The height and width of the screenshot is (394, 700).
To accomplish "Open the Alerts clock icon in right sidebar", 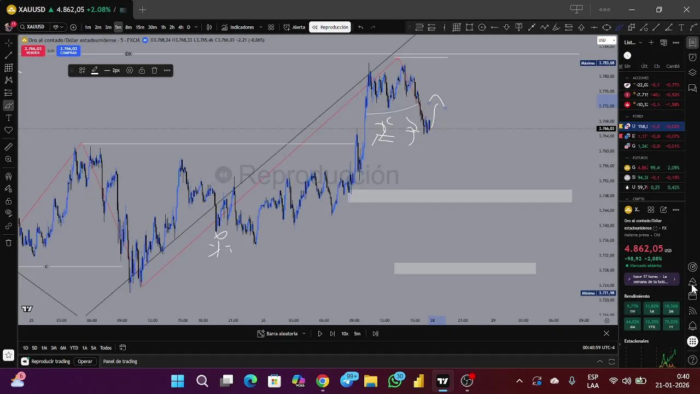I will (x=692, y=57).
